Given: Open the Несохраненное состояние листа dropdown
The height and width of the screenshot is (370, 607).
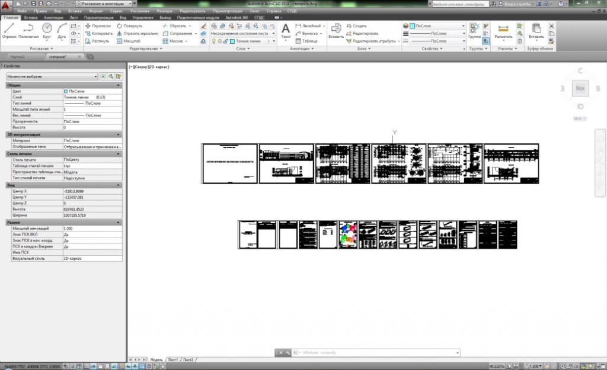Looking at the screenshot, I should [x=243, y=33].
